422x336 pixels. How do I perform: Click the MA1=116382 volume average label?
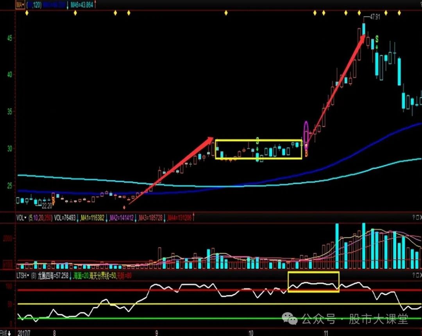(93, 218)
